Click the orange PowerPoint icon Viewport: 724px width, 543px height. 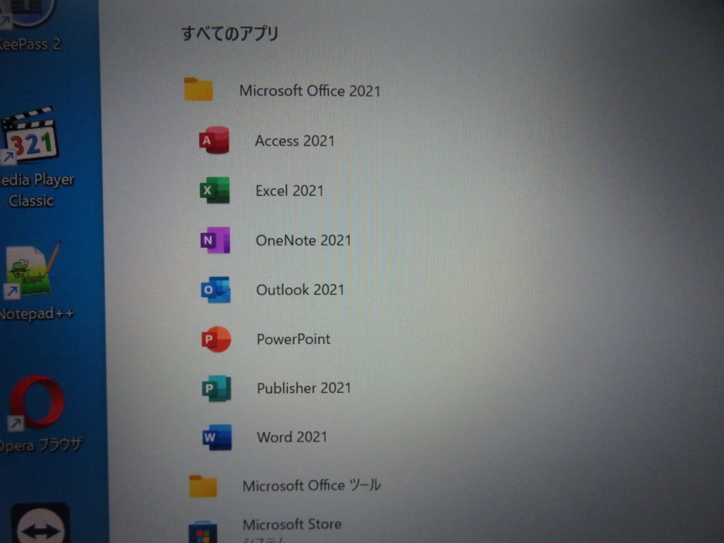(216, 339)
